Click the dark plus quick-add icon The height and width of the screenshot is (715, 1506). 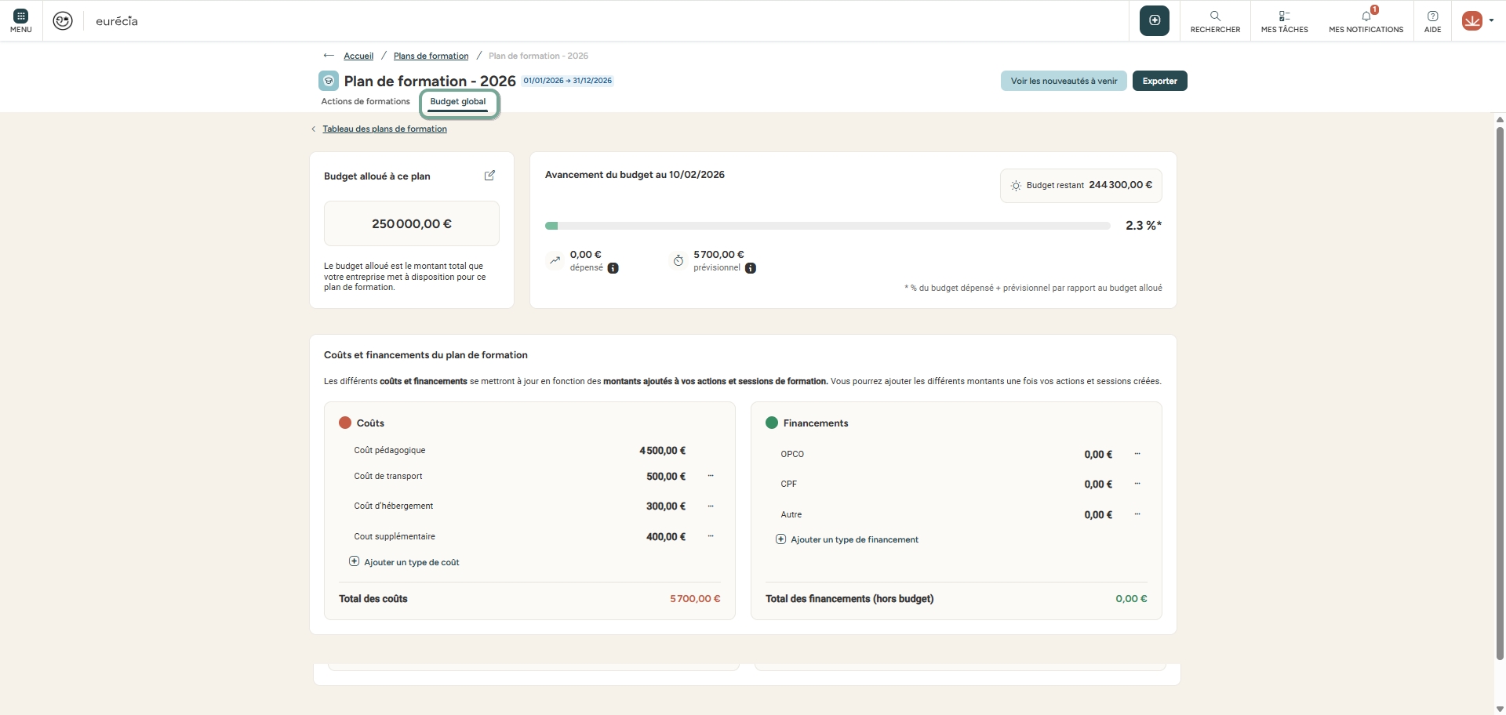tap(1154, 20)
